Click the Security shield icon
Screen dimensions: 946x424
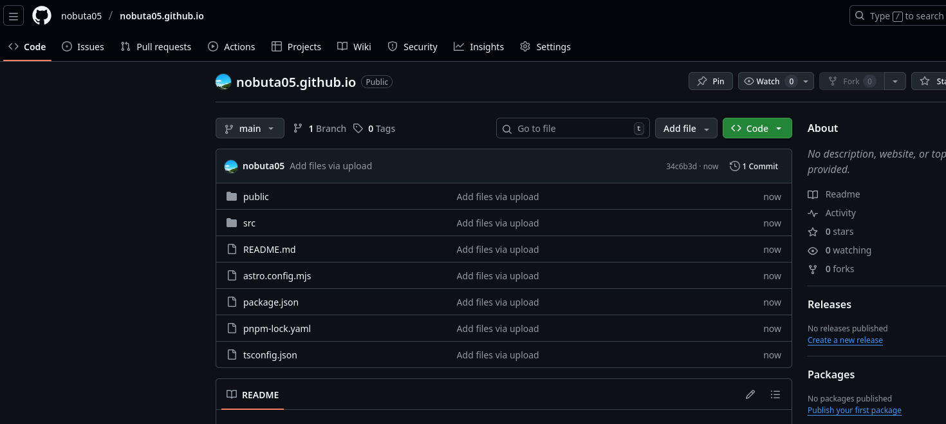[393, 46]
